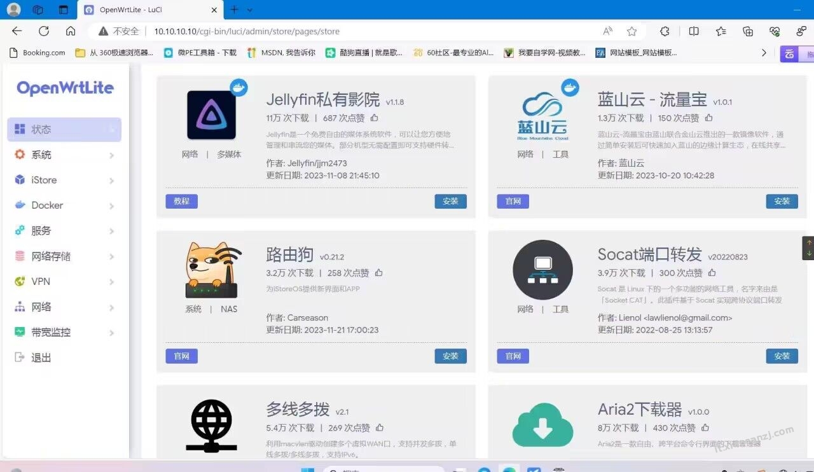This screenshot has height=472, width=814.
Task: Like 路由狗 with thumbs-up icon
Action: [x=379, y=273]
